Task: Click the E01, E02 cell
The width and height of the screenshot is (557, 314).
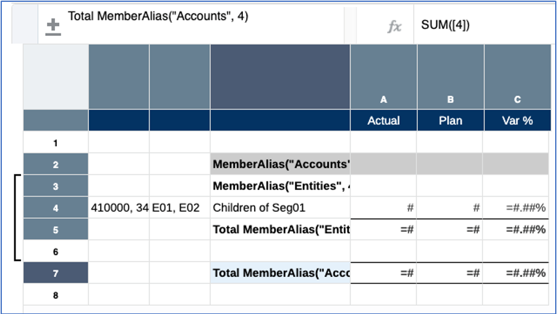Action: point(179,208)
